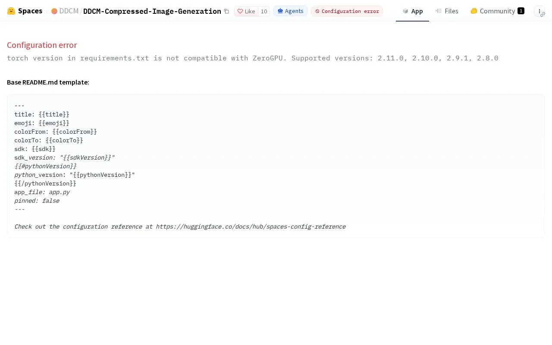The image size is (552, 345).
Task: Select the 'colorFrom: {{colorFrom}}' line
Action: (x=56, y=132)
